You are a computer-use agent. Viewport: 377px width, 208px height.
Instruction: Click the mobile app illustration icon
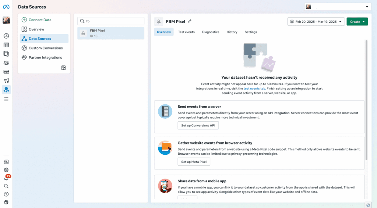click(165, 186)
